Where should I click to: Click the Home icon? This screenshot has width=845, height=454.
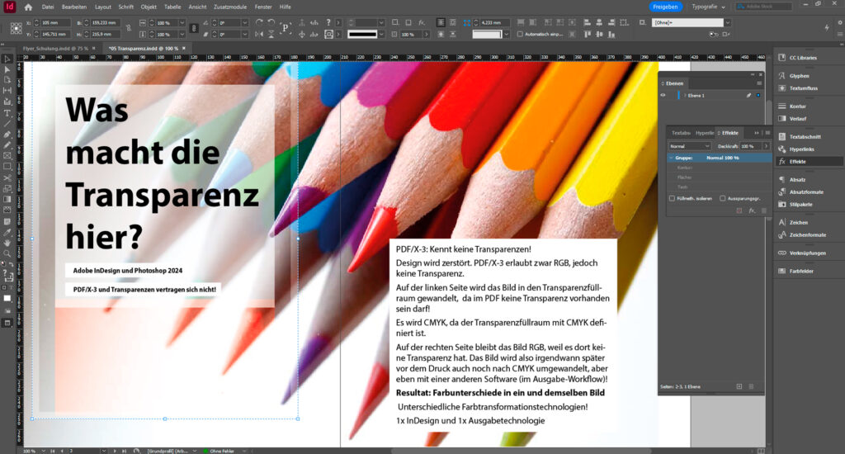coord(28,7)
